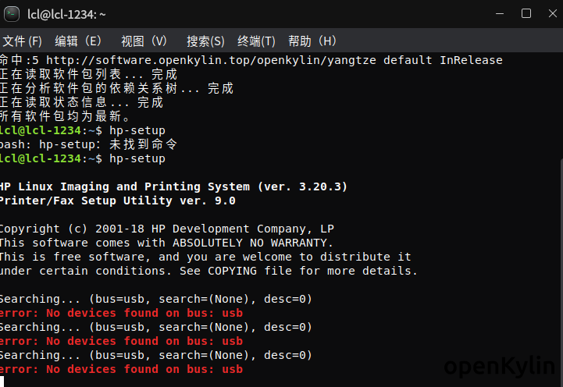Open the 终端(T) menu

[256, 41]
